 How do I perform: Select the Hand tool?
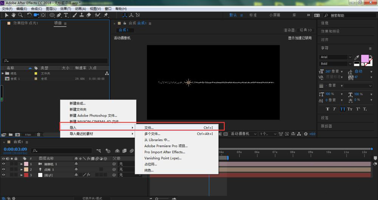pos(14,15)
